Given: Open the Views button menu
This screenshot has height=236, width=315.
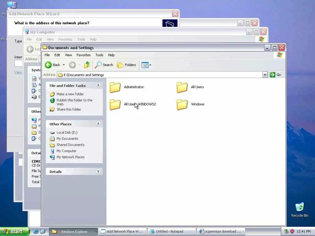Looking at the screenshot, I should 146,65.
